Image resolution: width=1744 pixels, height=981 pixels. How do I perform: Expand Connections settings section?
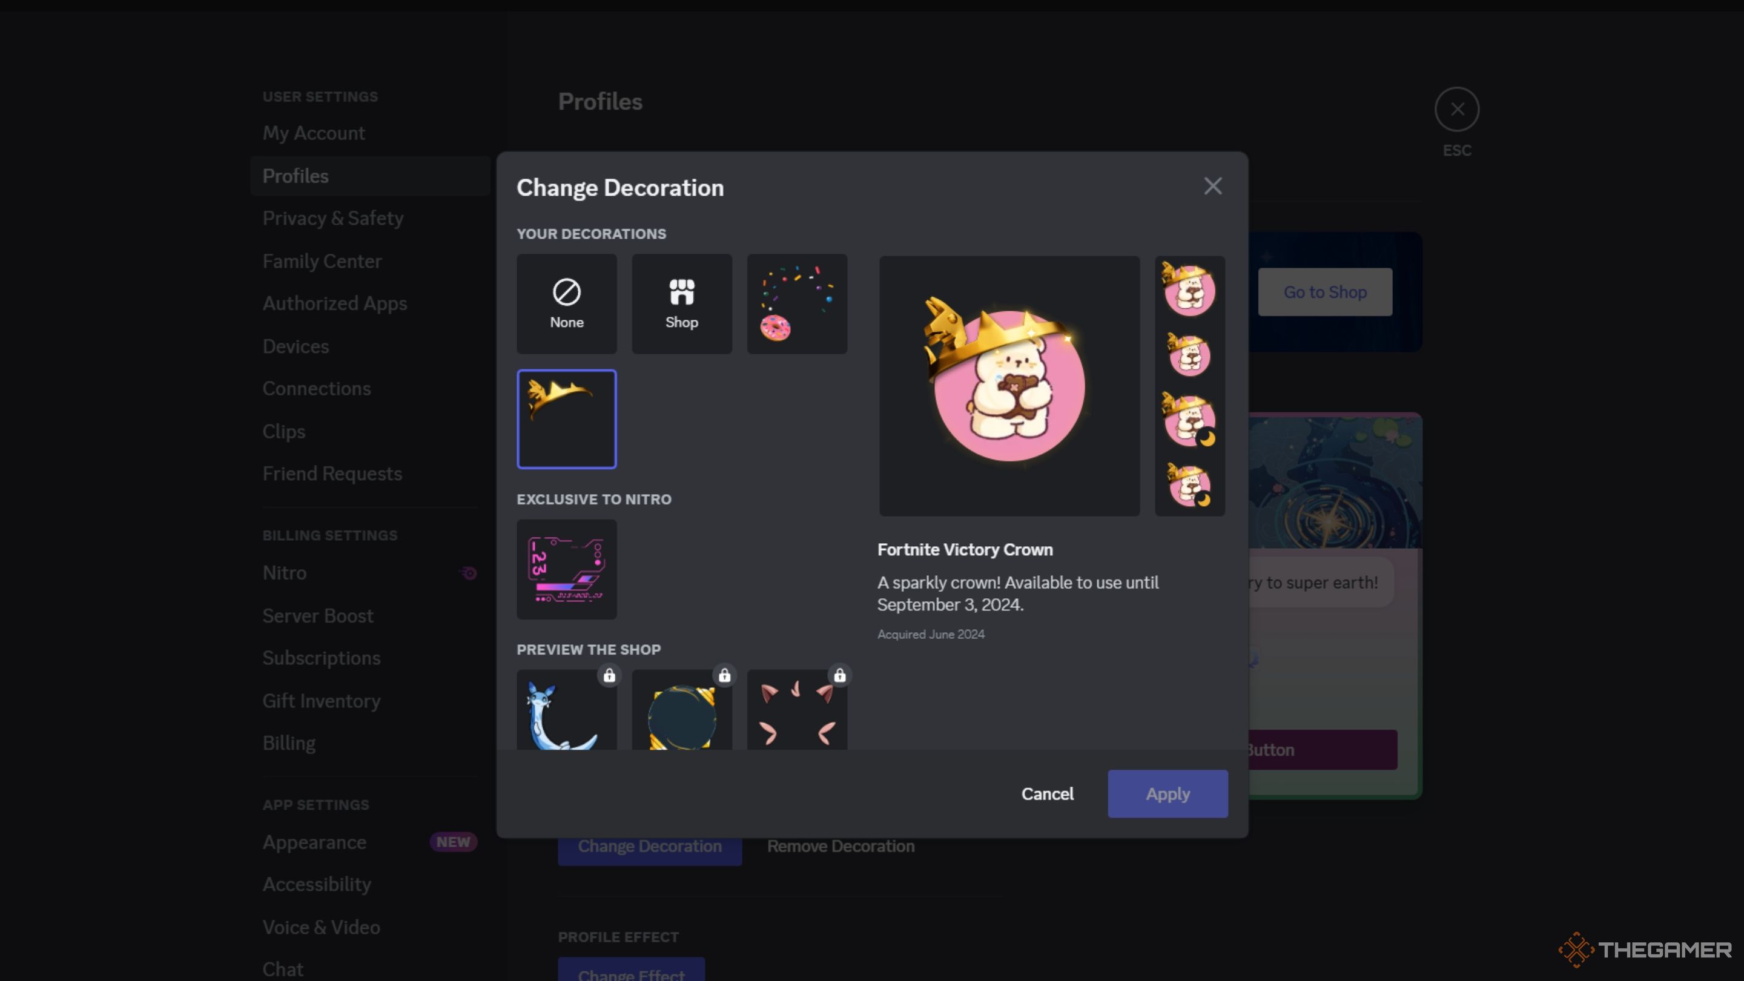pyautogui.click(x=316, y=387)
